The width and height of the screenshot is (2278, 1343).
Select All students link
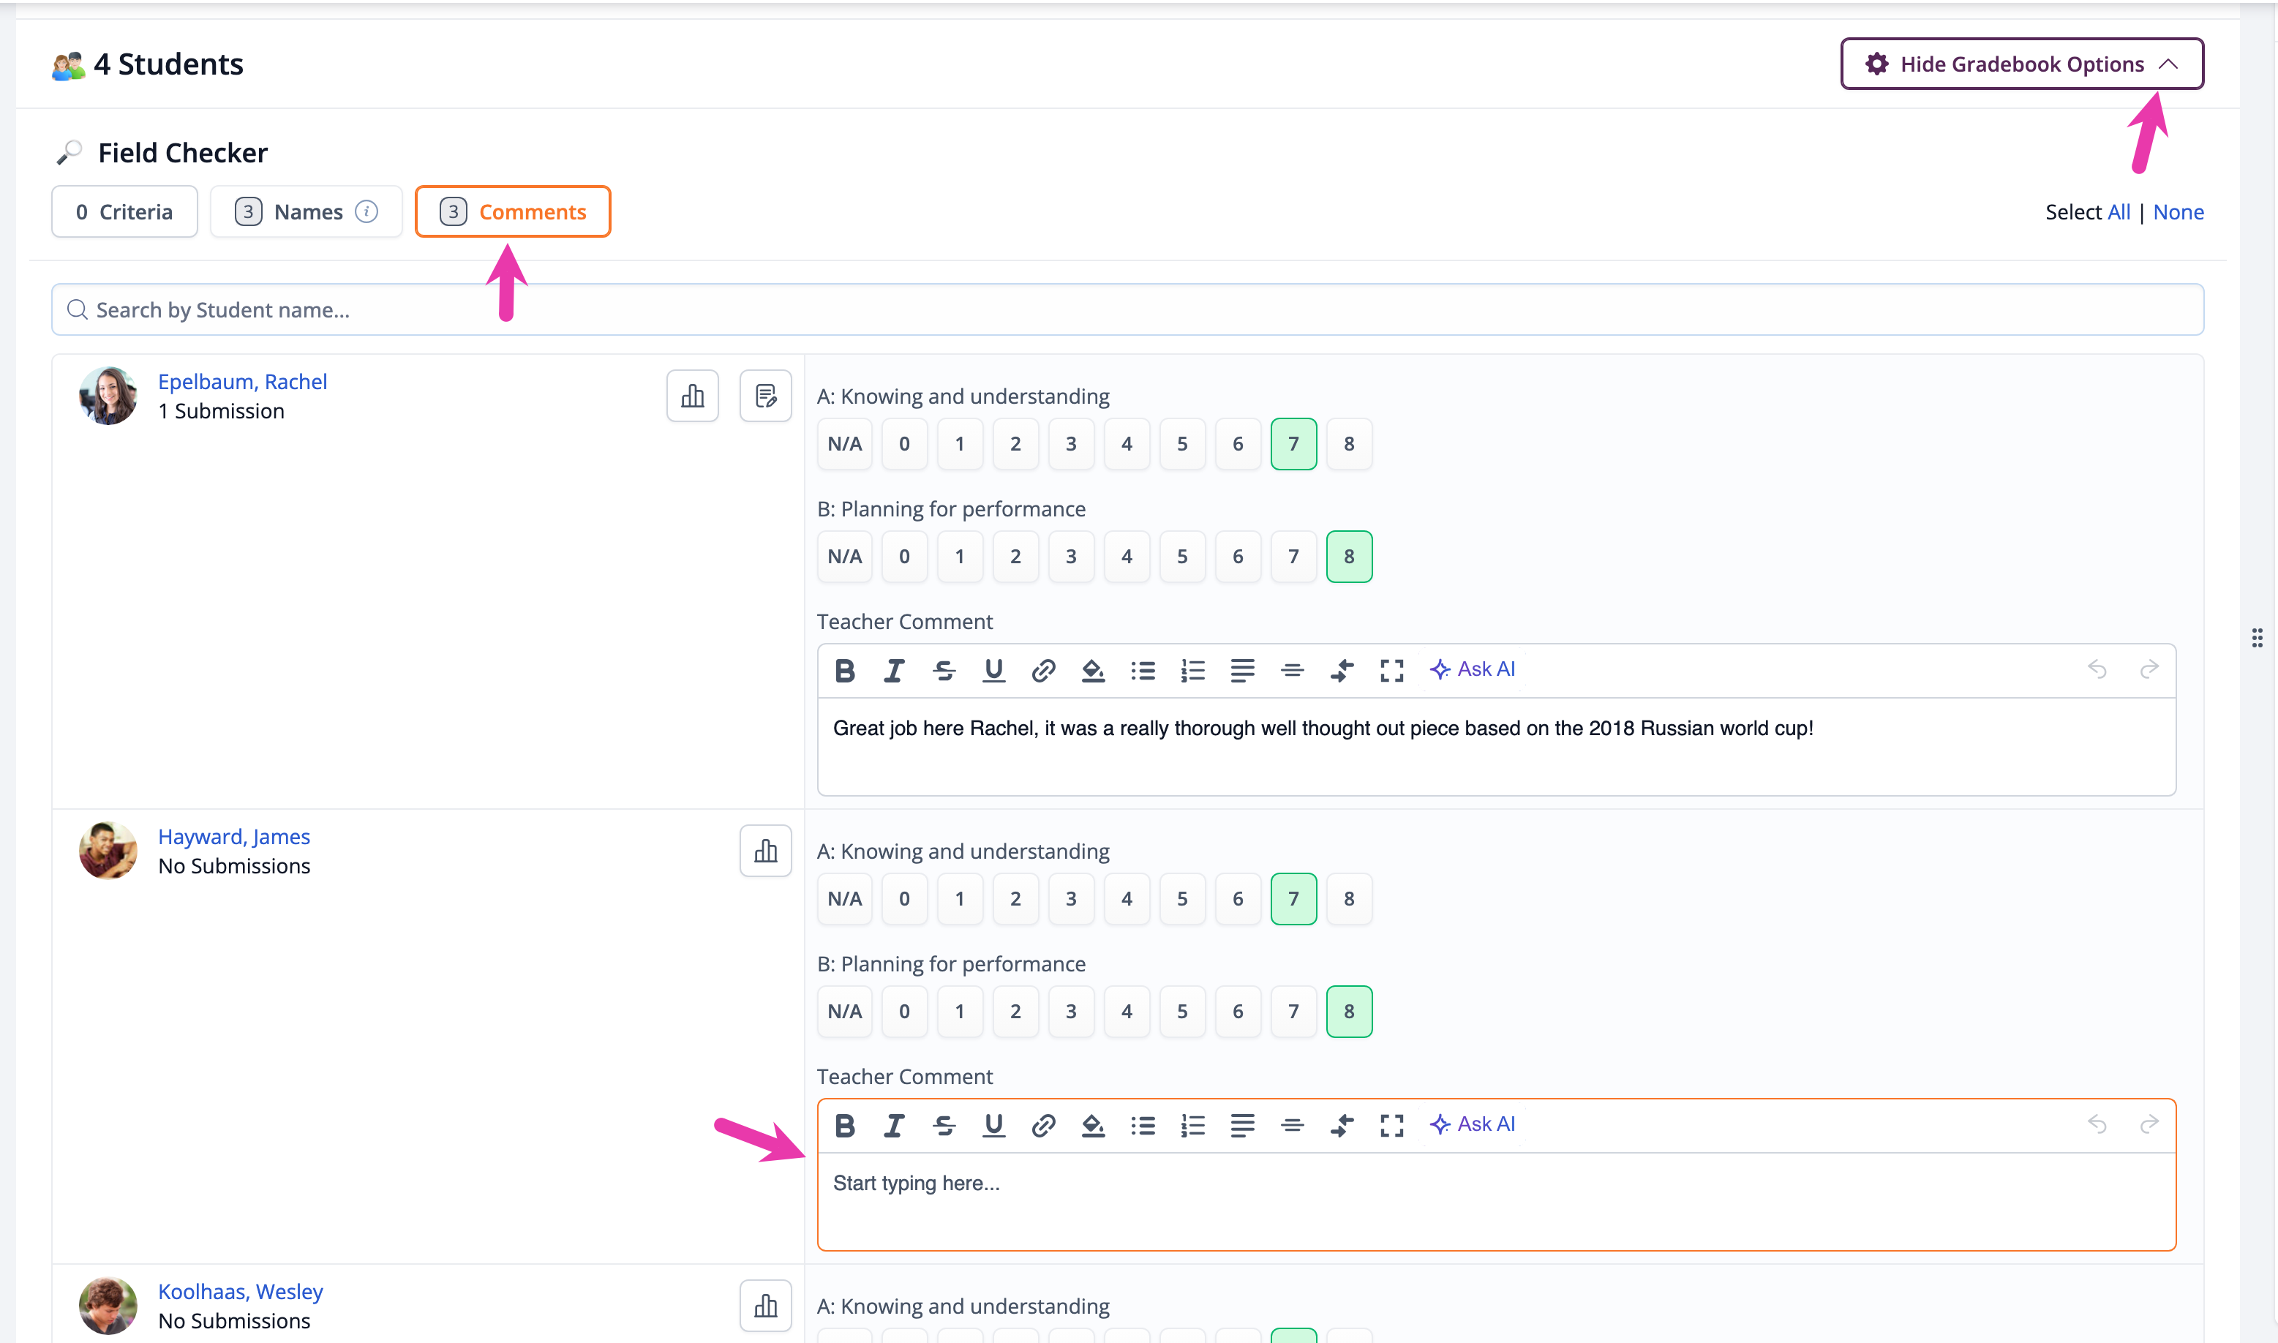tap(2119, 213)
